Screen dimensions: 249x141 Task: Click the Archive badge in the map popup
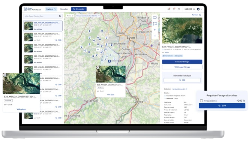(100, 88)
